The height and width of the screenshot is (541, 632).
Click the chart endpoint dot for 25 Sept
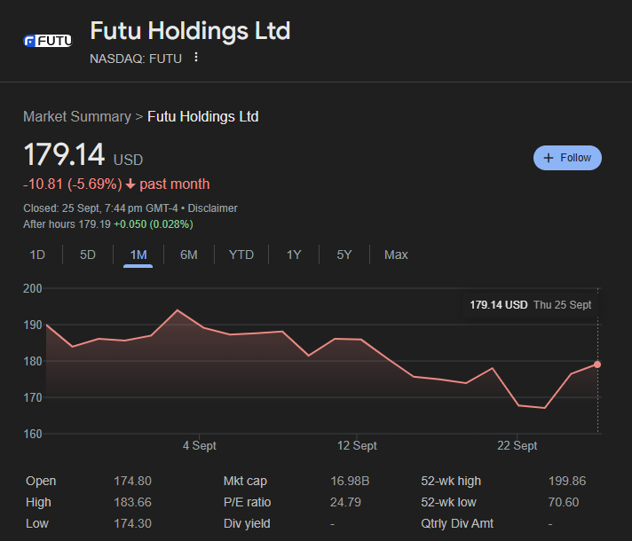pos(597,365)
